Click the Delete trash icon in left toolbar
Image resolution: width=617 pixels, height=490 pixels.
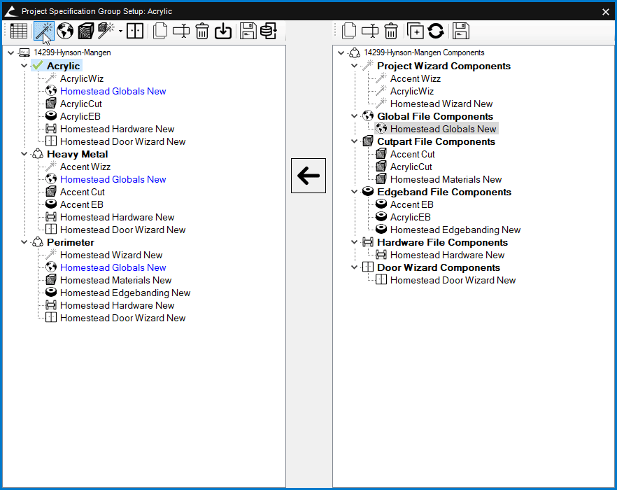[x=202, y=31]
